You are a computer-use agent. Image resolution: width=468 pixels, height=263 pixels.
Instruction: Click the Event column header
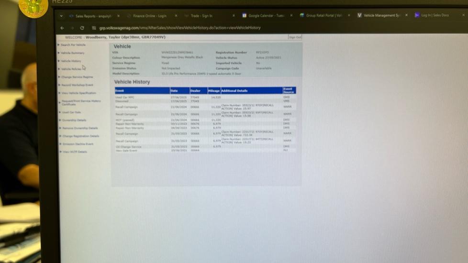(143, 91)
